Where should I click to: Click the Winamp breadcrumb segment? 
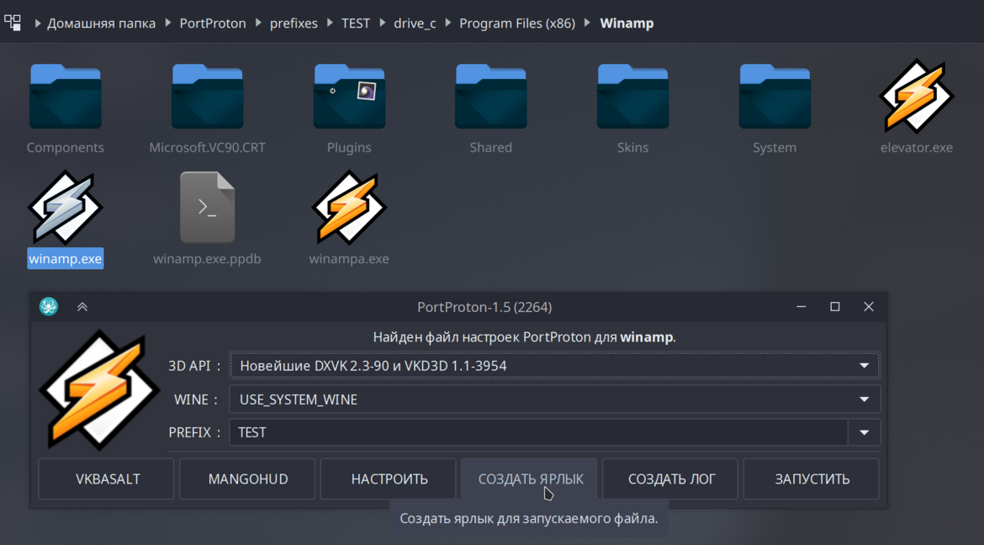click(x=627, y=24)
